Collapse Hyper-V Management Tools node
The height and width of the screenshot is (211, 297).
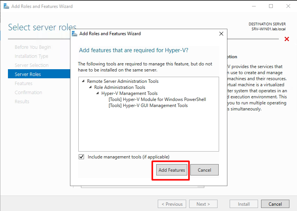[98, 93]
